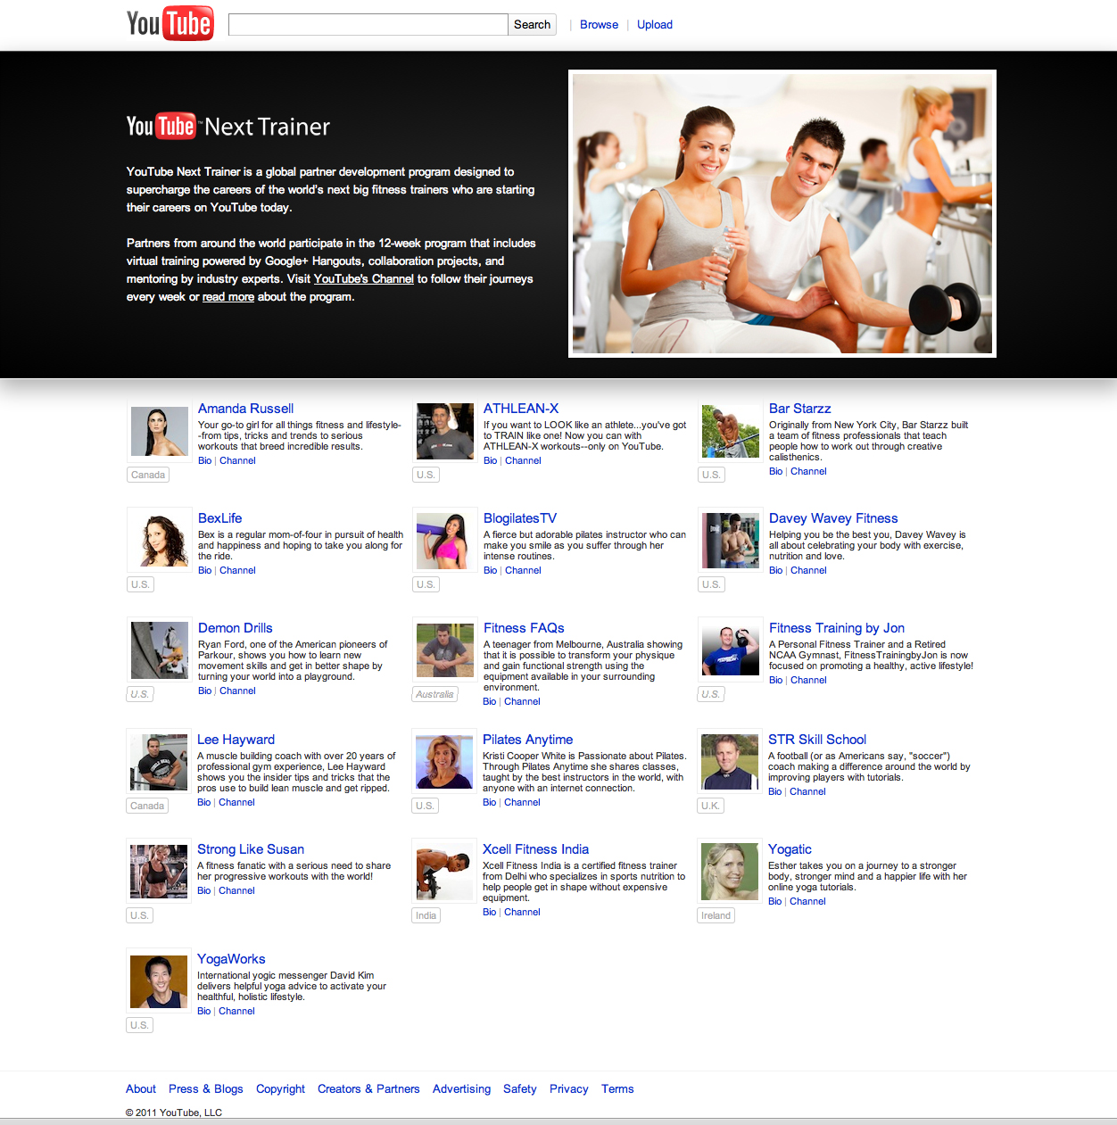Follow the YouTube's Channel link in banner

(364, 278)
